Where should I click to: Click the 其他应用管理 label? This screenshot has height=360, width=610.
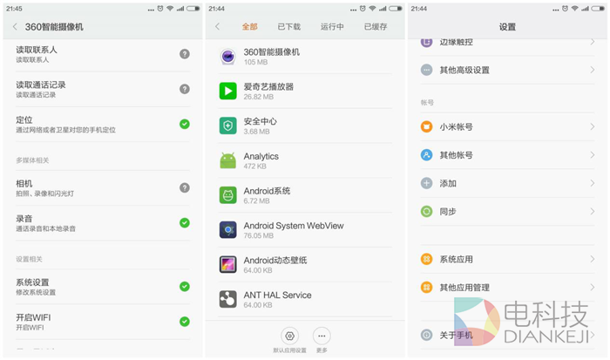click(464, 288)
